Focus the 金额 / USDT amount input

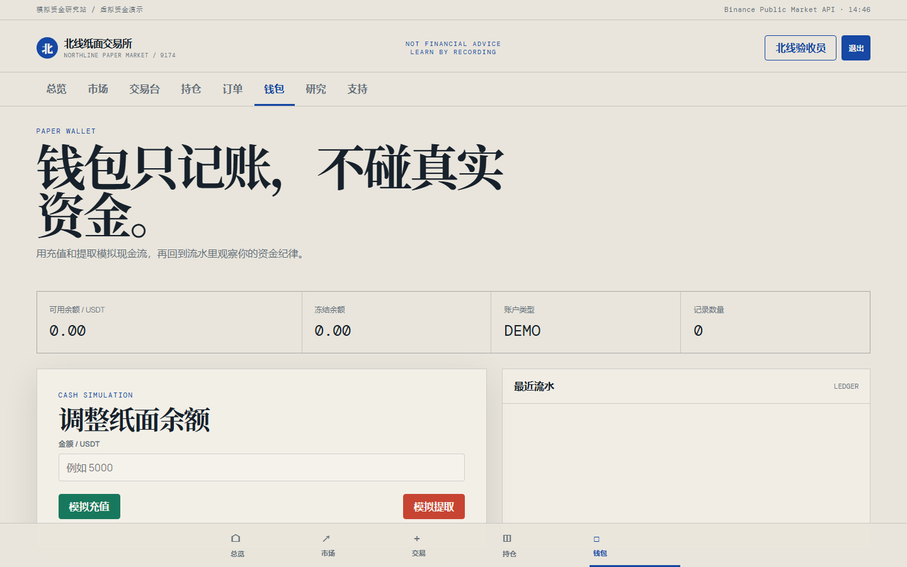click(261, 467)
